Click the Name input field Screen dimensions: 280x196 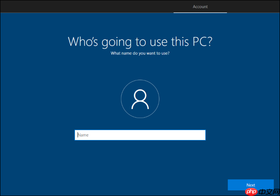[x=140, y=135]
